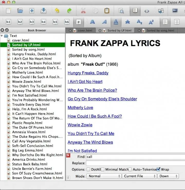Select Uncle Bernie's Farm.html file
The height and width of the screenshot is (190, 185).
coord(32,169)
